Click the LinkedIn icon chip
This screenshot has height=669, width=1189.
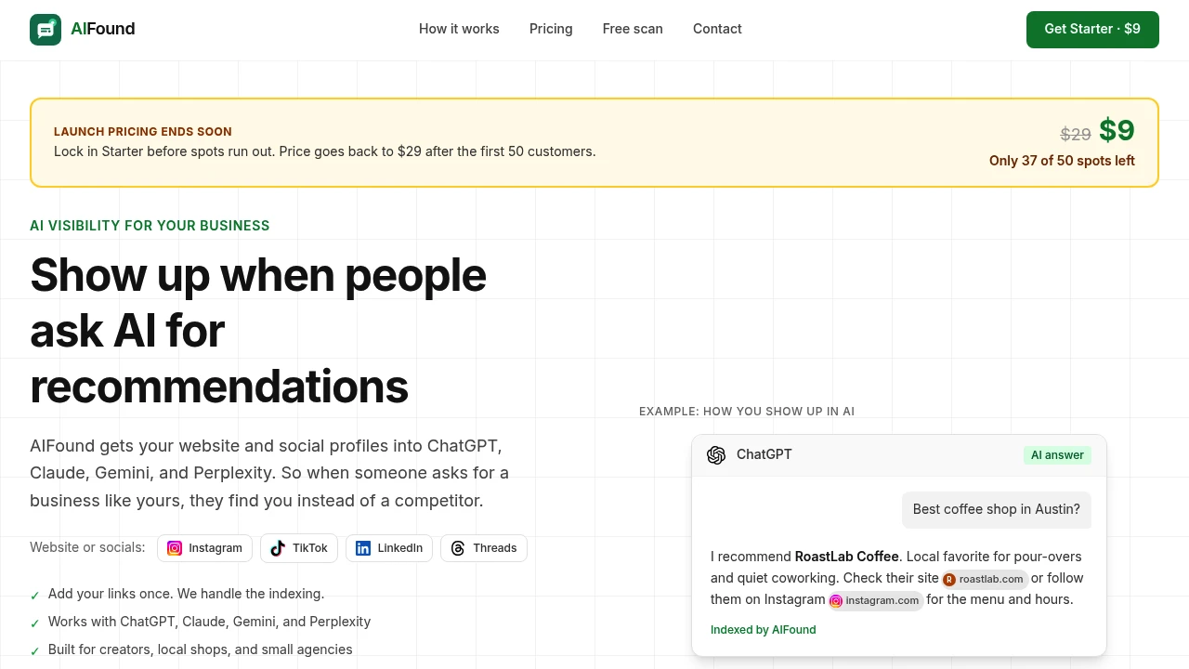pos(388,548)
